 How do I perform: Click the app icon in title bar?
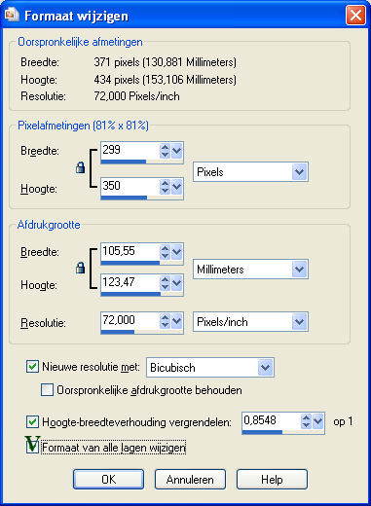[12, 15]
